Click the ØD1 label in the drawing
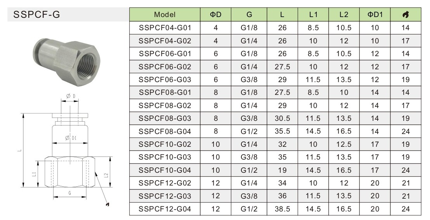430x220 pixels. pyautogui.click(x=71, y=137)
